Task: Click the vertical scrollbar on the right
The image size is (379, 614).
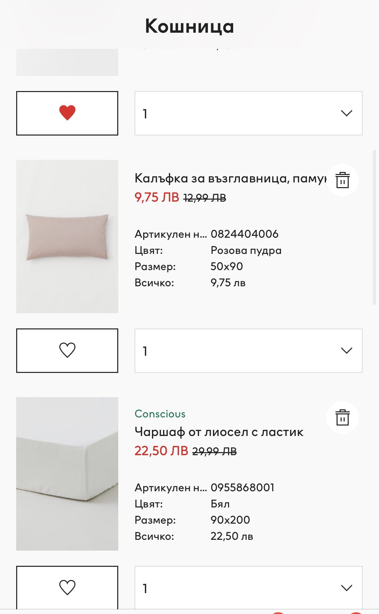Action: pyautogui.click(x=374, y=227)
